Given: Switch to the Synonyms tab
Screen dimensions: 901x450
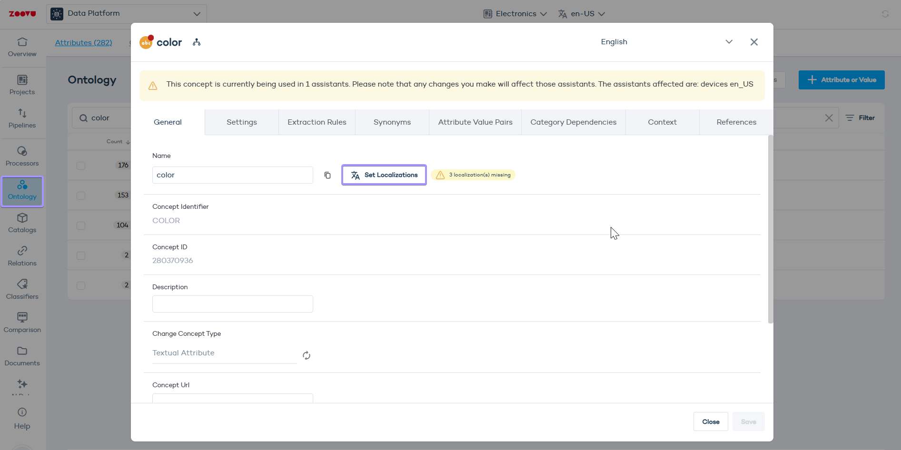Looking at the screenshot, I should pyautogui.click(x=392, y=122).
